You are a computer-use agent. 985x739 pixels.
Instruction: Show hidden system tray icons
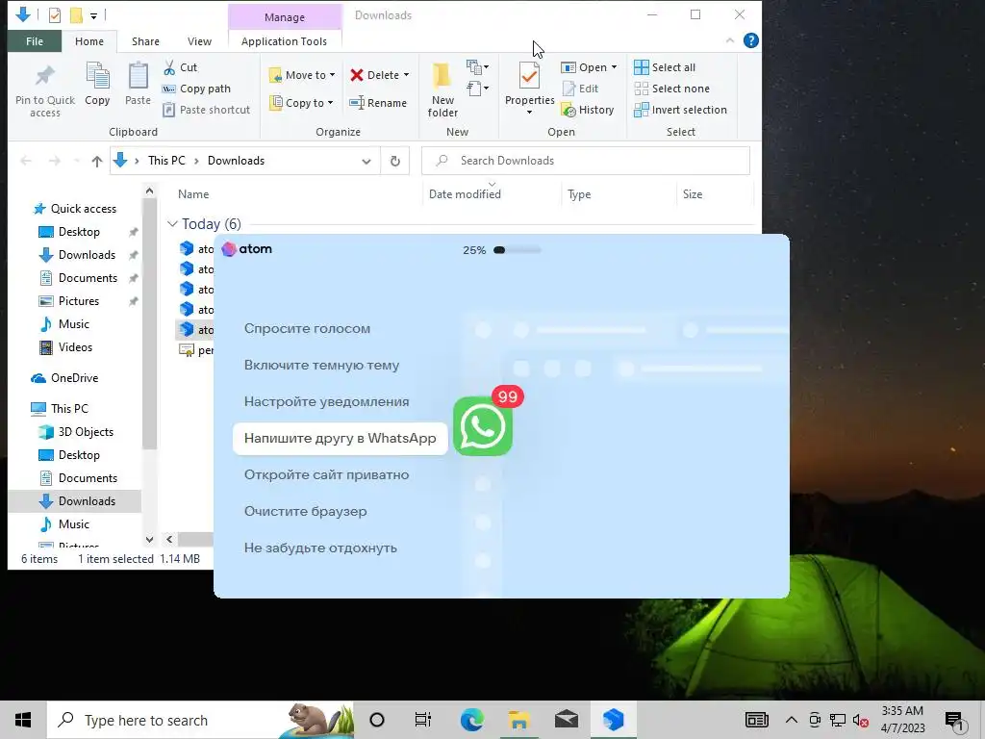[792, 720]
